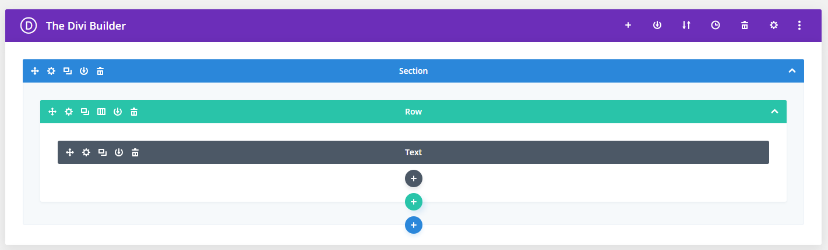Image resolution: width=828 pixels, height=250 pixels.
Task: Open builder portability import/export icon
Action: [686, 25]
